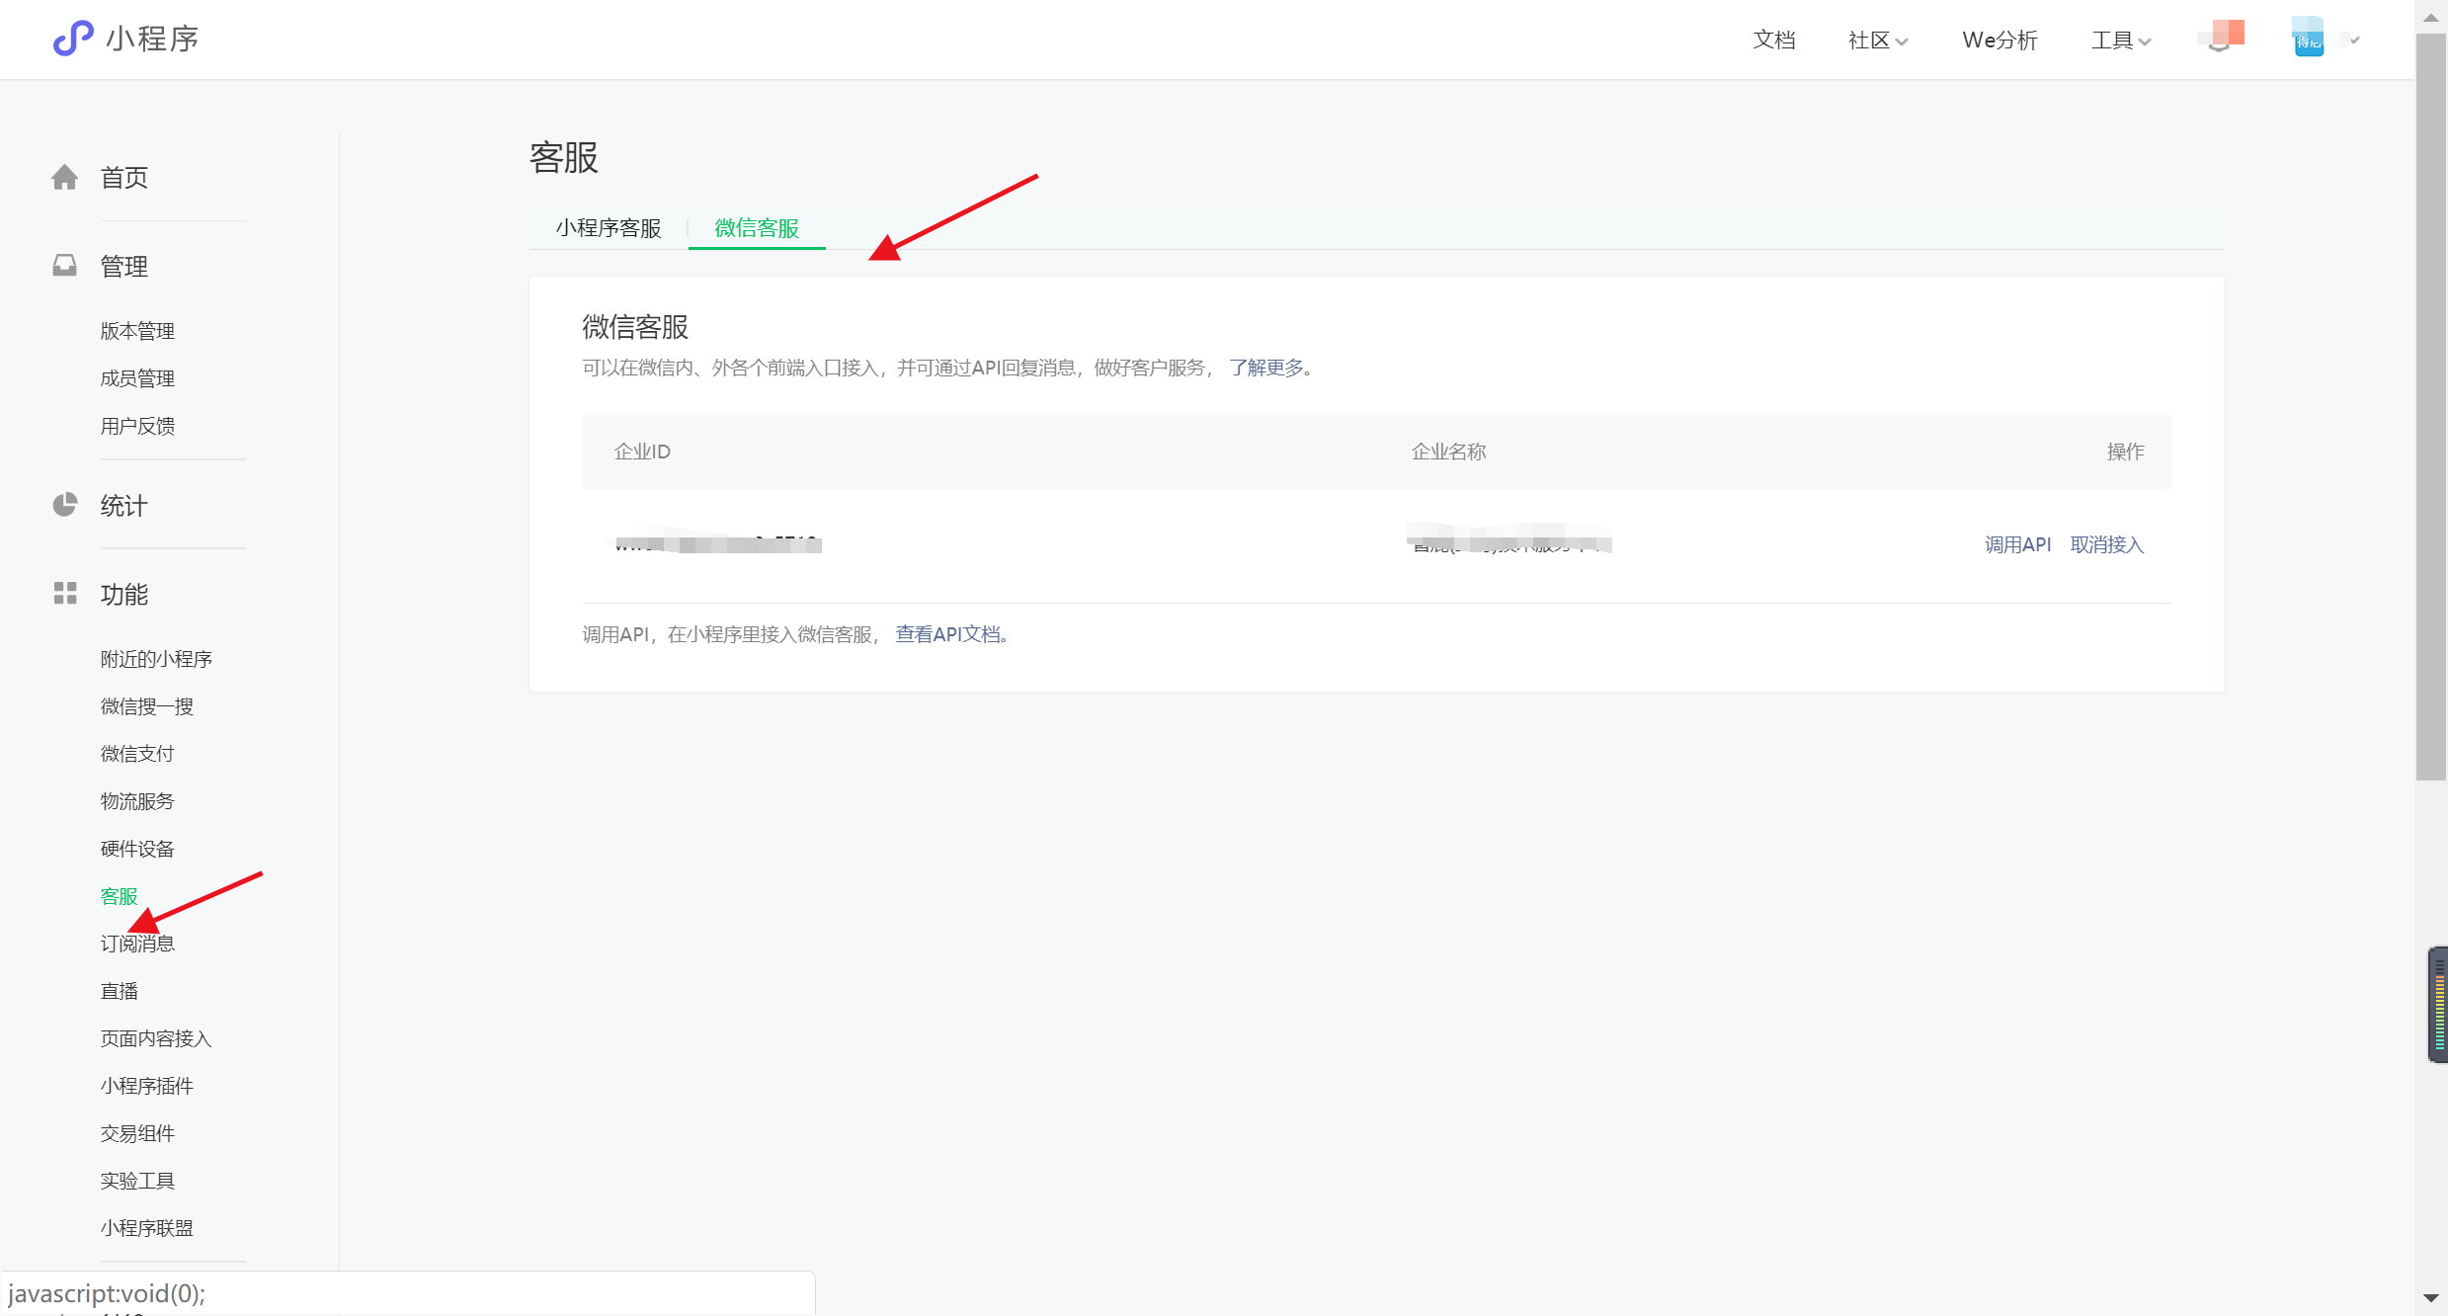This screenshot has height=1316, width=2448.
Task: Expand the 社区 dropdown menu
Action: pos(1877,41)
